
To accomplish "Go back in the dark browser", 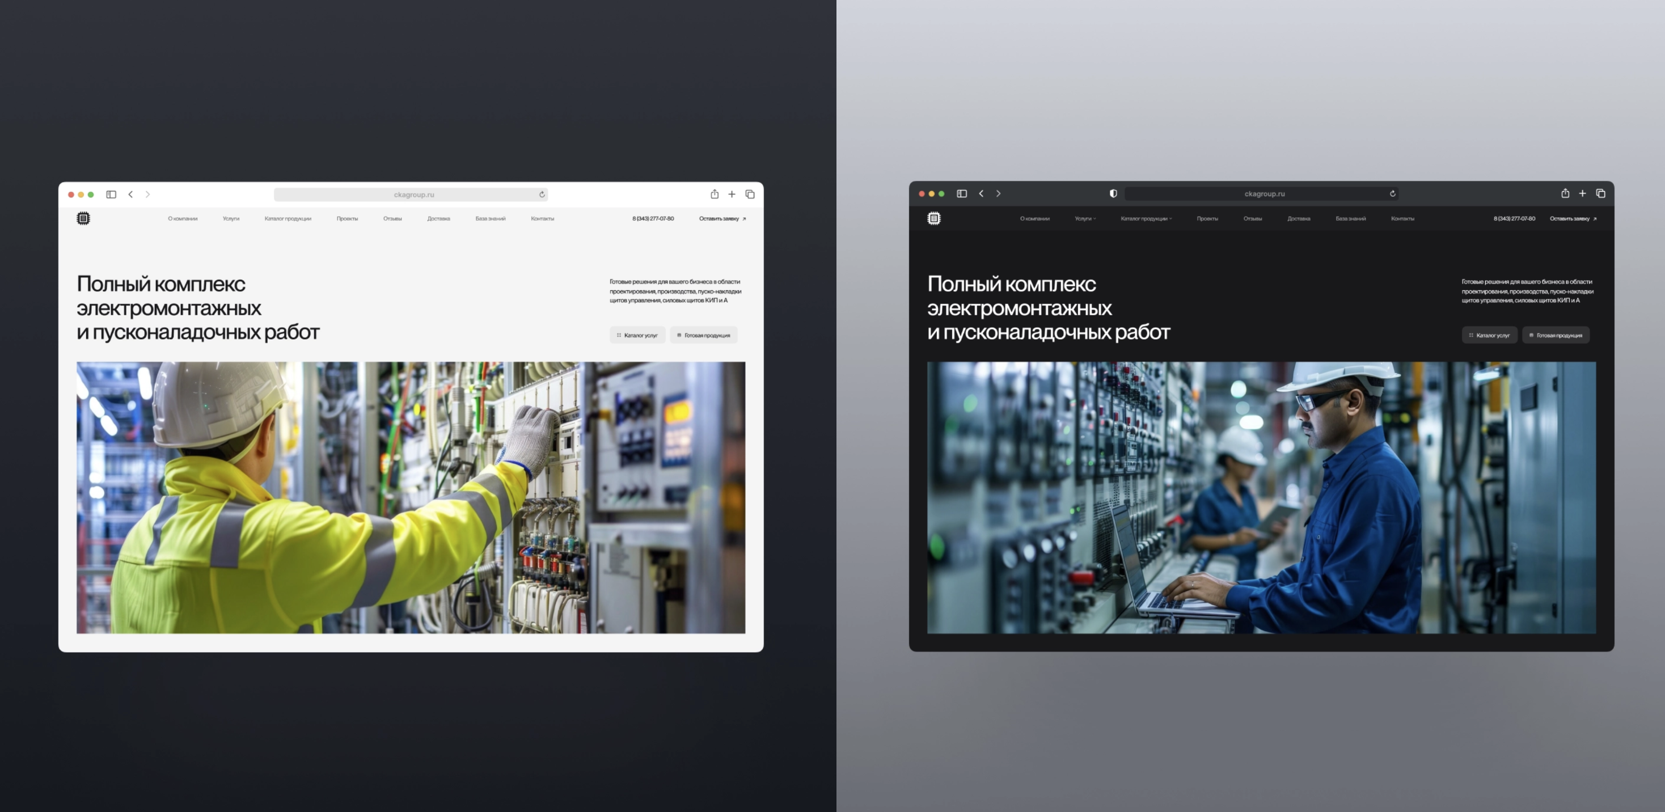I will (981, 194).
